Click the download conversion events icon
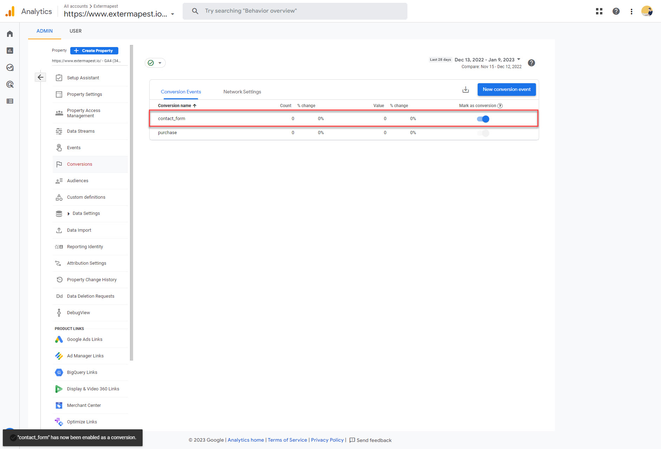Image resolution: width=661 pixels, height=449 pixels. click(465, 90)
